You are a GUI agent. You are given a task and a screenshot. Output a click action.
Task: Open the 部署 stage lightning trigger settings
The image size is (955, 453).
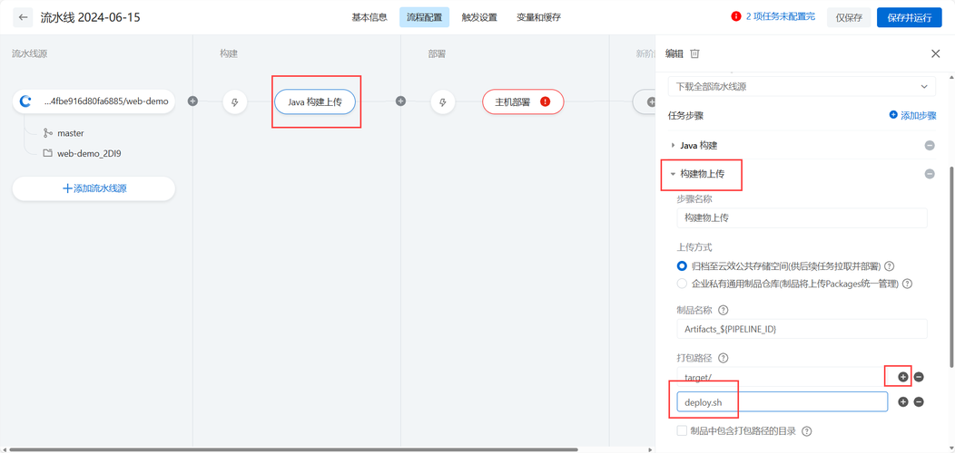(x=443, y=101)
